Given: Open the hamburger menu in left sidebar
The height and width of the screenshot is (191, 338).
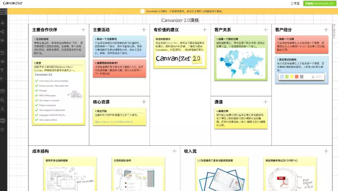Looking at the screenshot, I should 3,12.
